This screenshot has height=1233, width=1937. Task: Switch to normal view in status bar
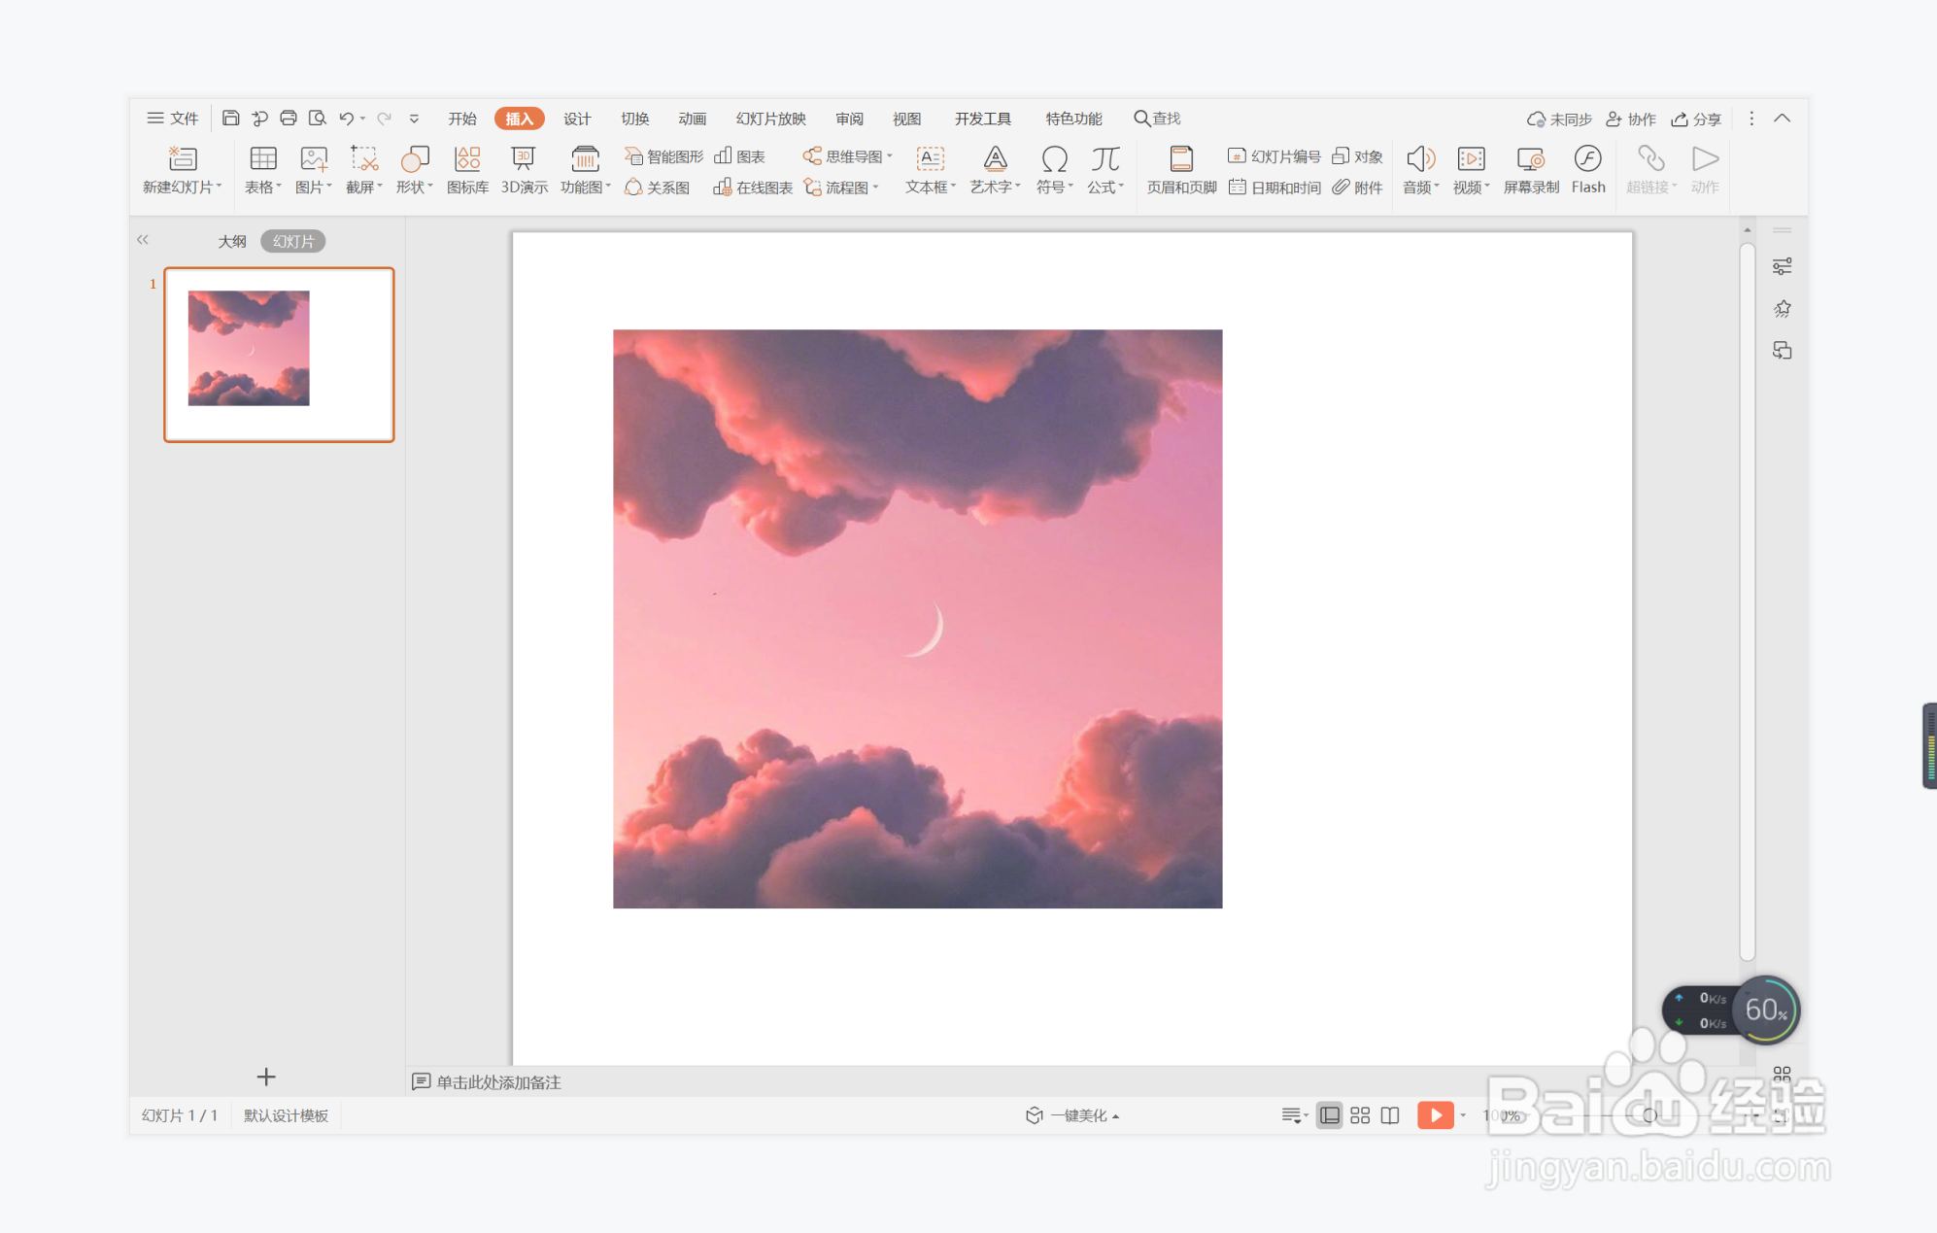[x=1329, y=1115]
